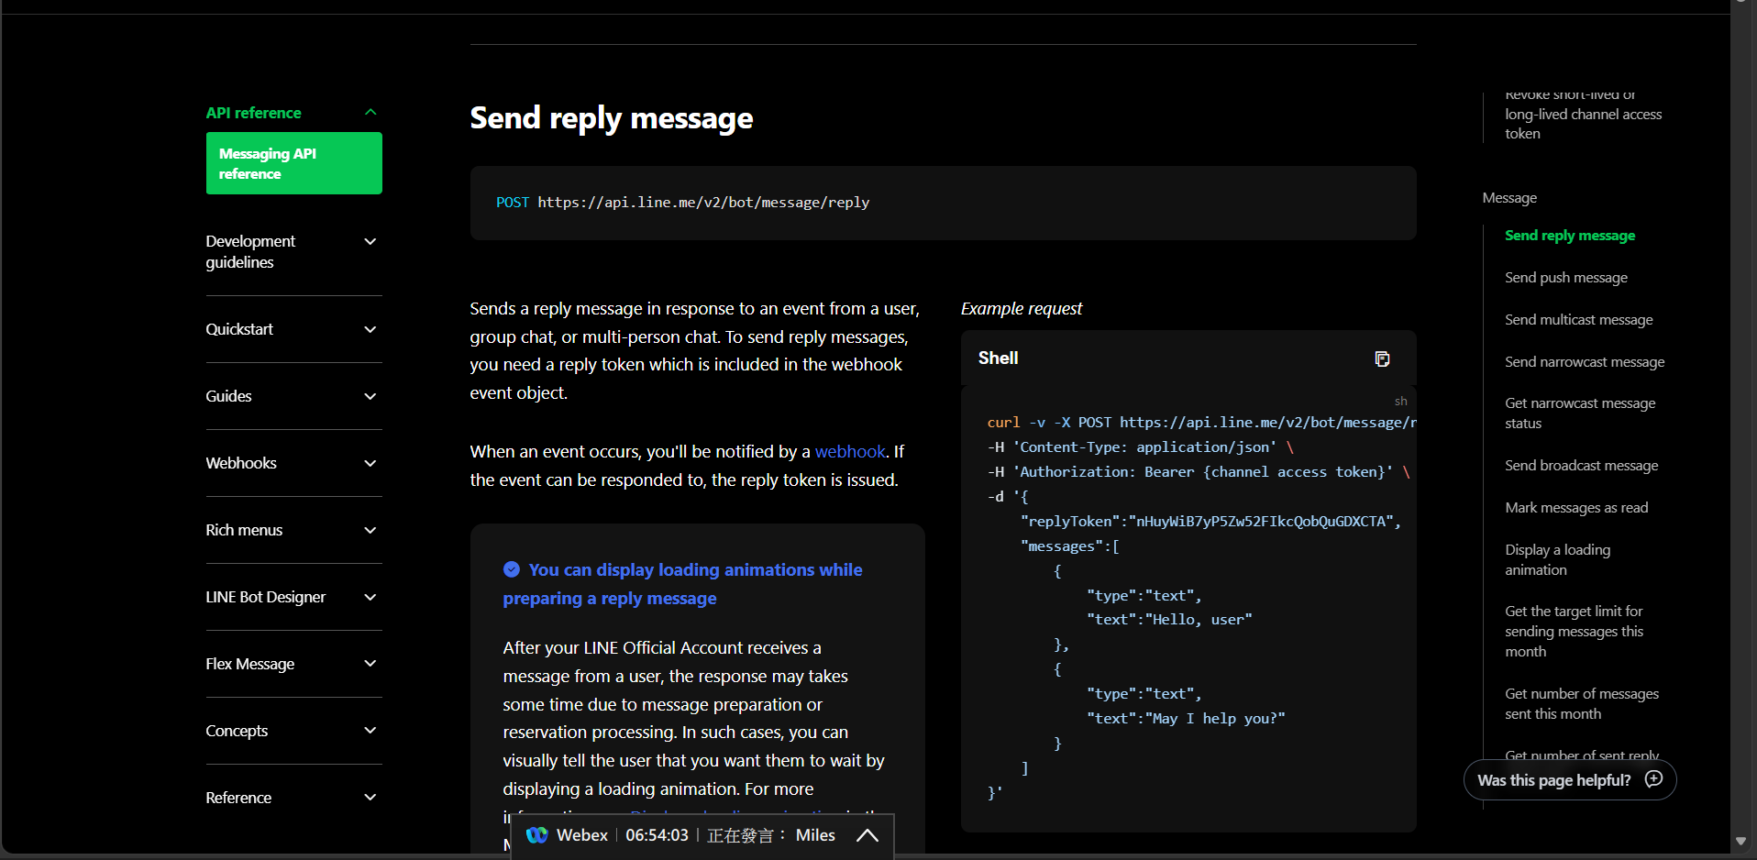Click the feedback smiley icon

[1654, 779]
